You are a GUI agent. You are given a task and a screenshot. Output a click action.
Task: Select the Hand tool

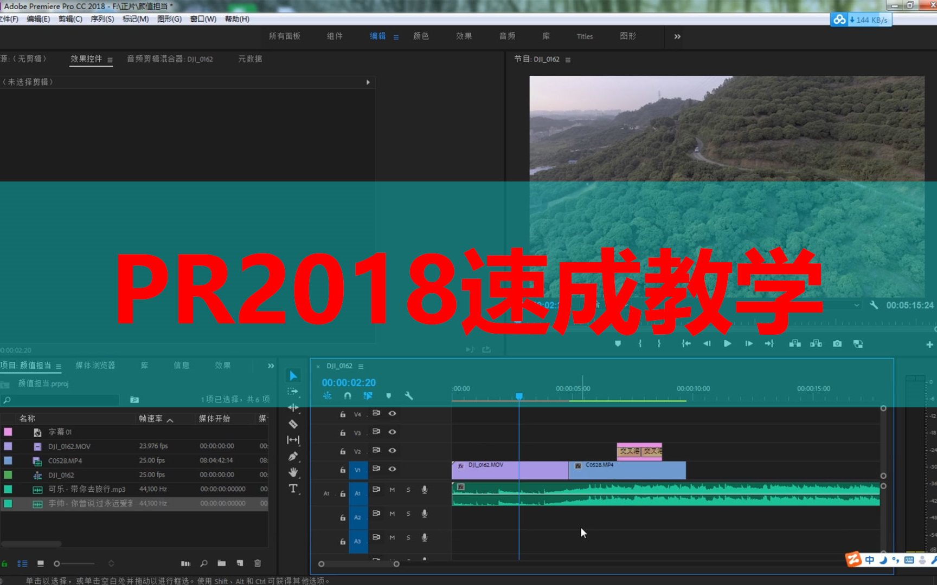click(293, 472)
